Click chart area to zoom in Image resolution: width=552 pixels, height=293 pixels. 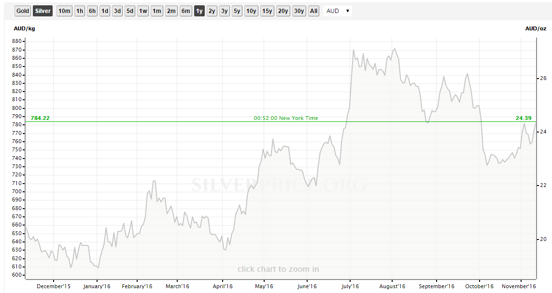(278, 269)
